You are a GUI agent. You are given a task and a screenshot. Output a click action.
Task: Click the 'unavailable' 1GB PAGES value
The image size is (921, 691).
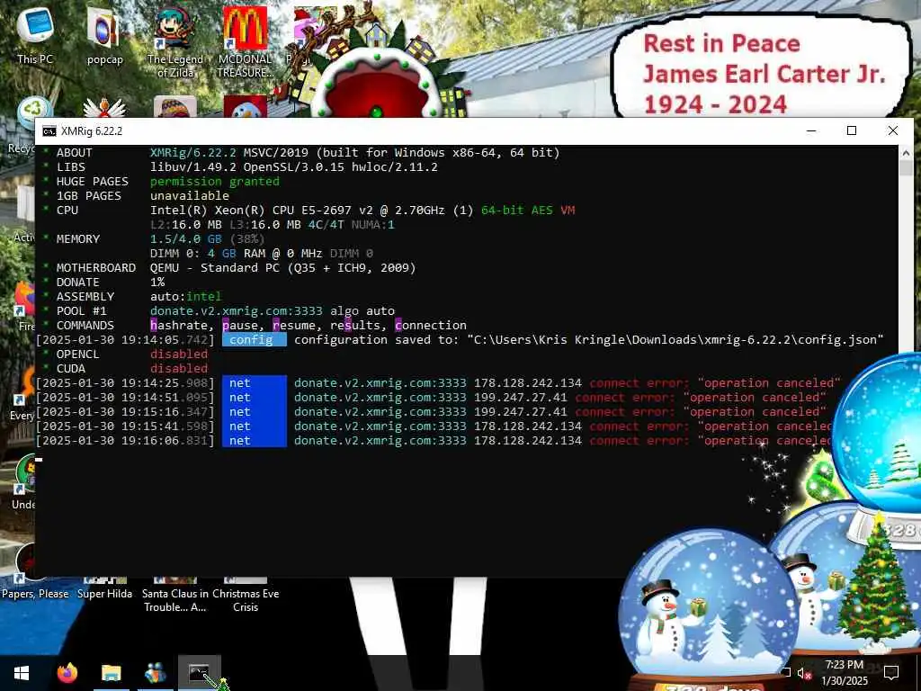[x=190, y=195]
